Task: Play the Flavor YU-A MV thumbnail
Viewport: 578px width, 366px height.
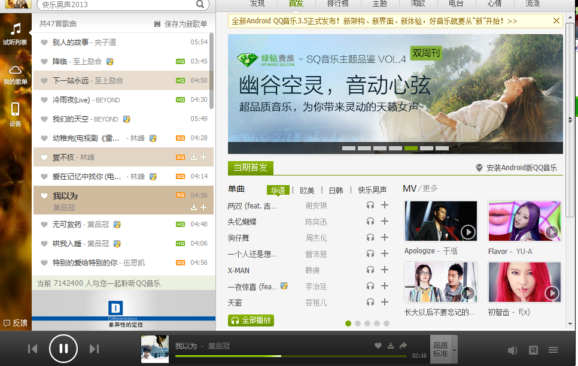Action: (525, 221)
